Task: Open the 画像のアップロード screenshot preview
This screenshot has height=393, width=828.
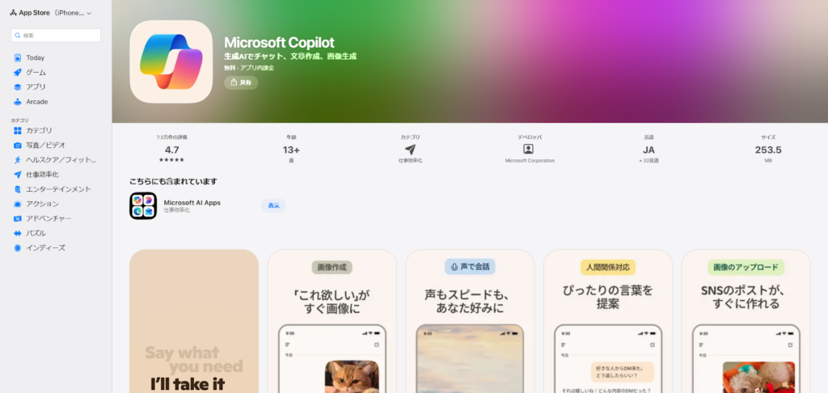Action: tap(746, 321)
